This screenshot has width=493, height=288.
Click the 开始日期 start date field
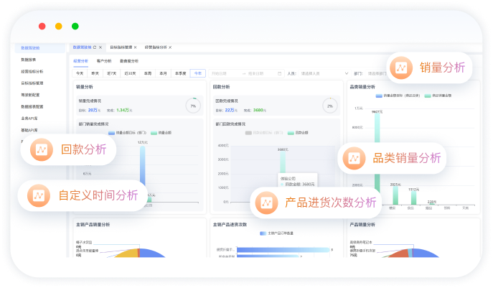[224, 73]
